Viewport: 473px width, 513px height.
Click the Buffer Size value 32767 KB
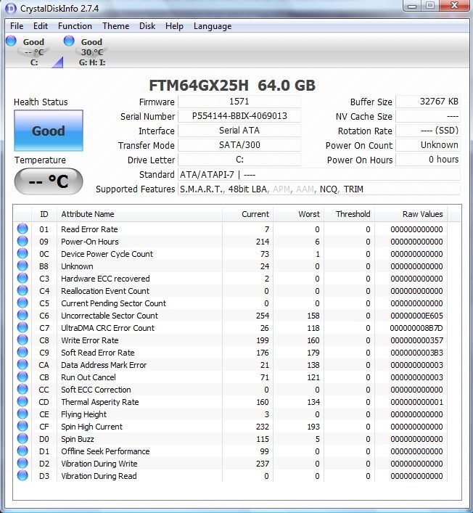click(428, 102)
